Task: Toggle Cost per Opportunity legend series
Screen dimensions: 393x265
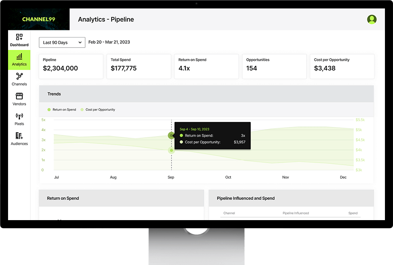Action: tap(98, 110)
